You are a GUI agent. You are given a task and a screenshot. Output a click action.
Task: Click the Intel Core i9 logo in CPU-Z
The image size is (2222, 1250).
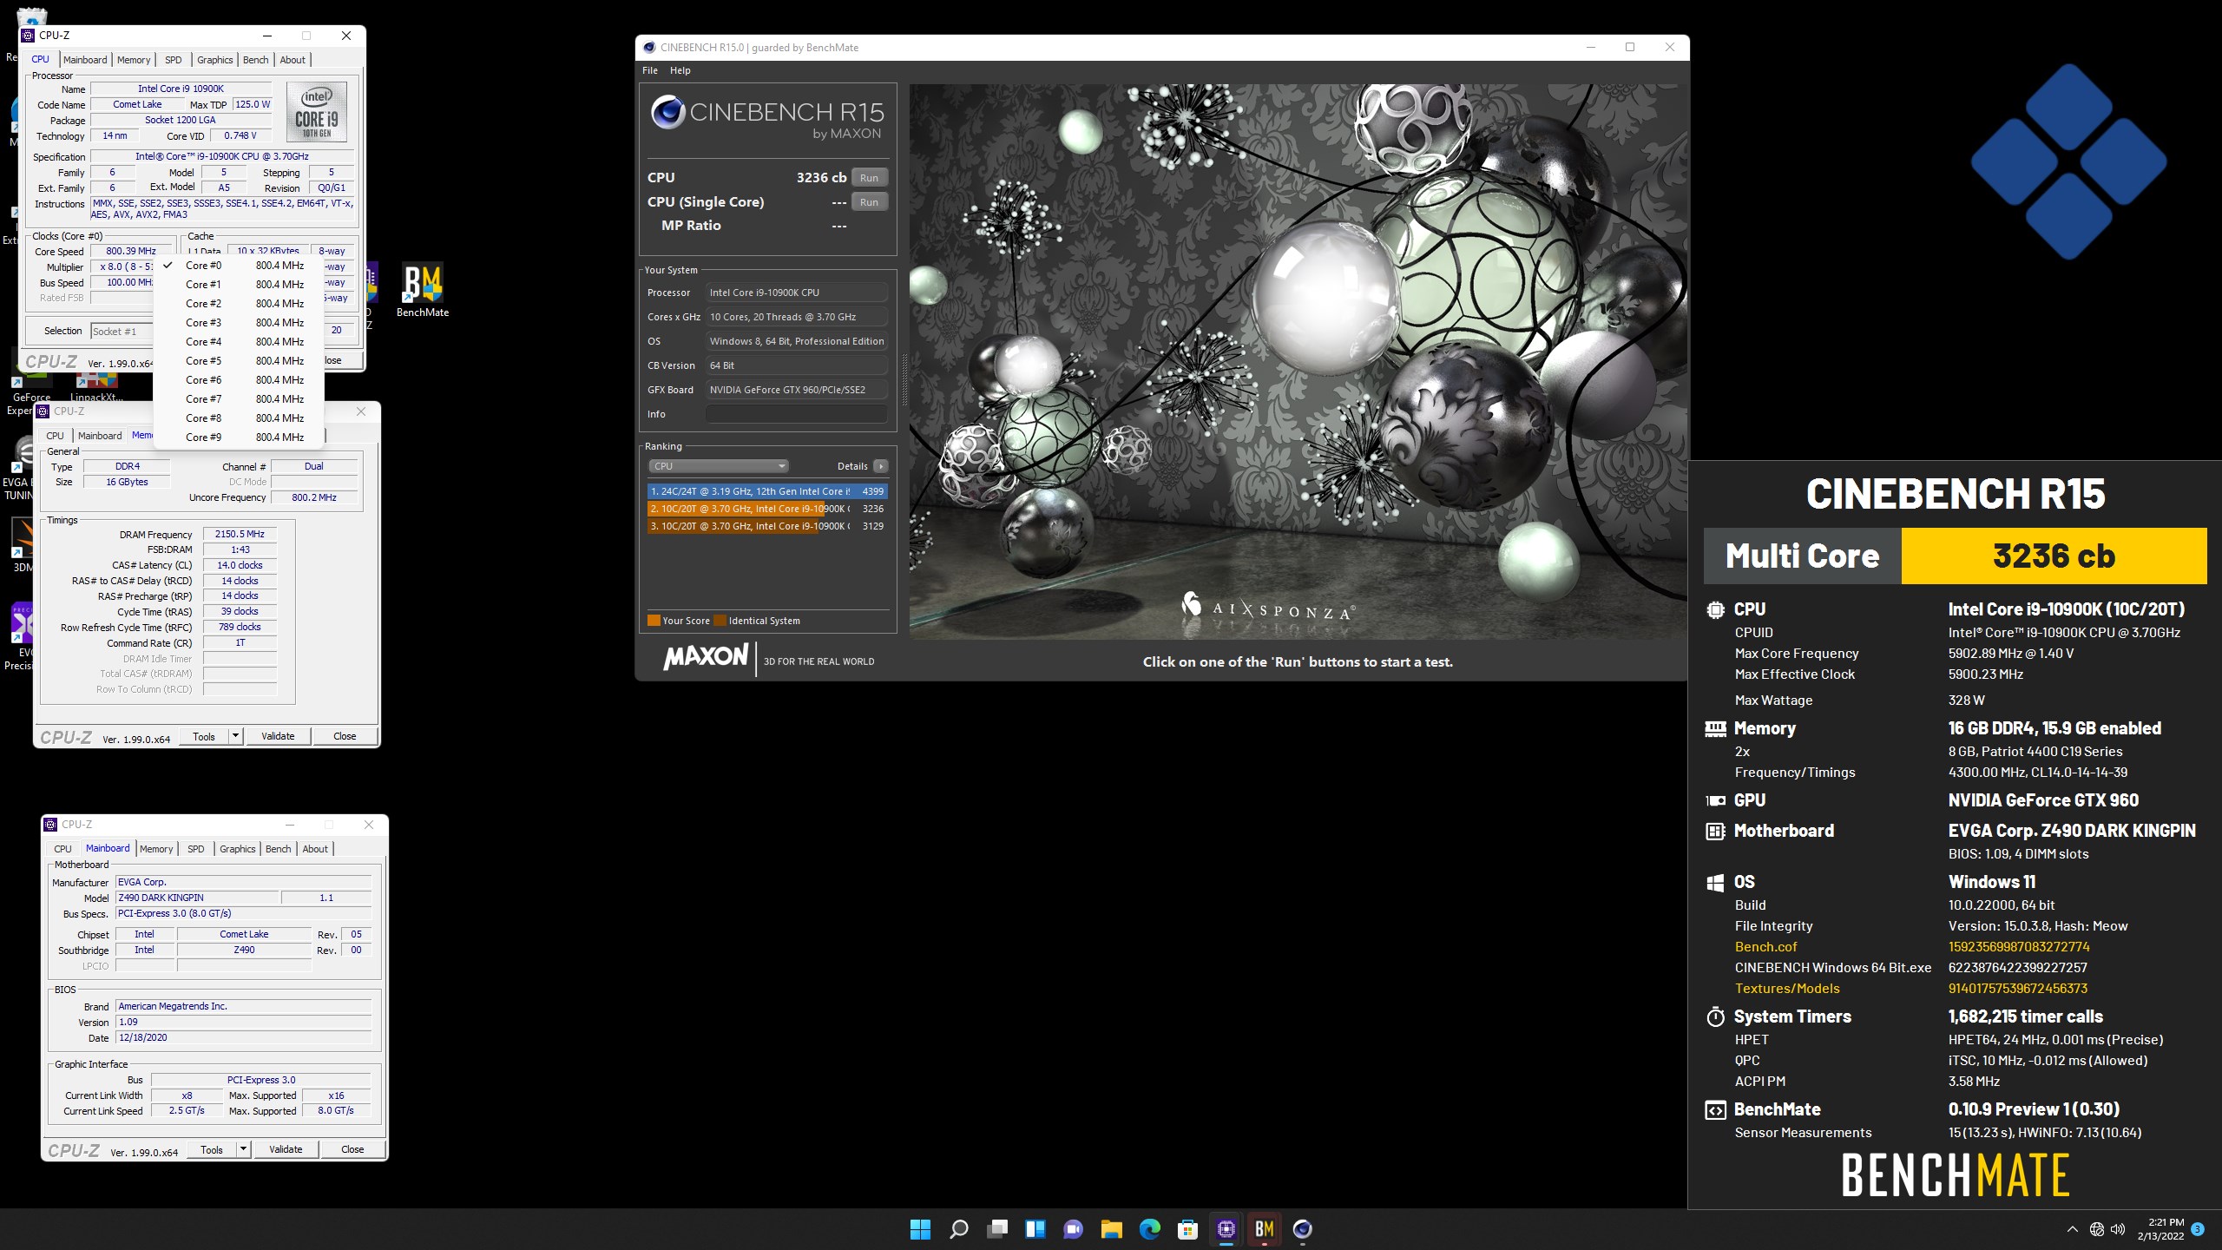click(317, 112)
